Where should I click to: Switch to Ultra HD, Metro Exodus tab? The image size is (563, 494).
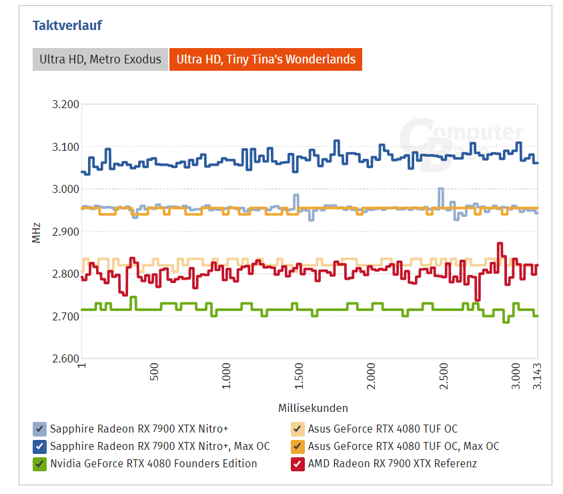pos(100,59)
